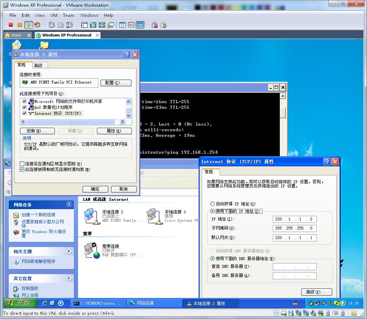Viewport: 367px width, 319px height.
Task: Click the 属性(R) button
Action: [x=114, y=131]
